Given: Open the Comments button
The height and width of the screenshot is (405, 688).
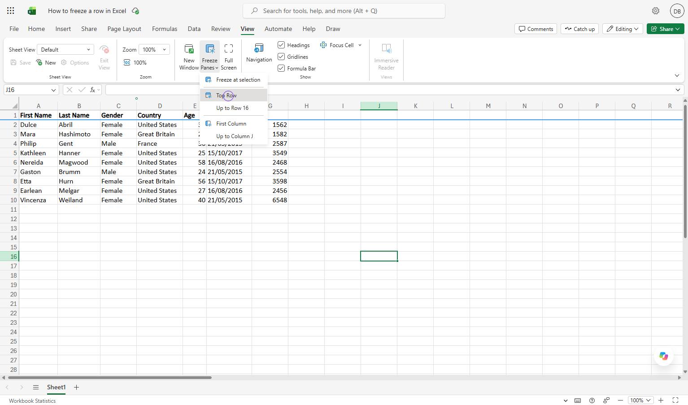Looking at the screenshot, I should click(536, 29).
